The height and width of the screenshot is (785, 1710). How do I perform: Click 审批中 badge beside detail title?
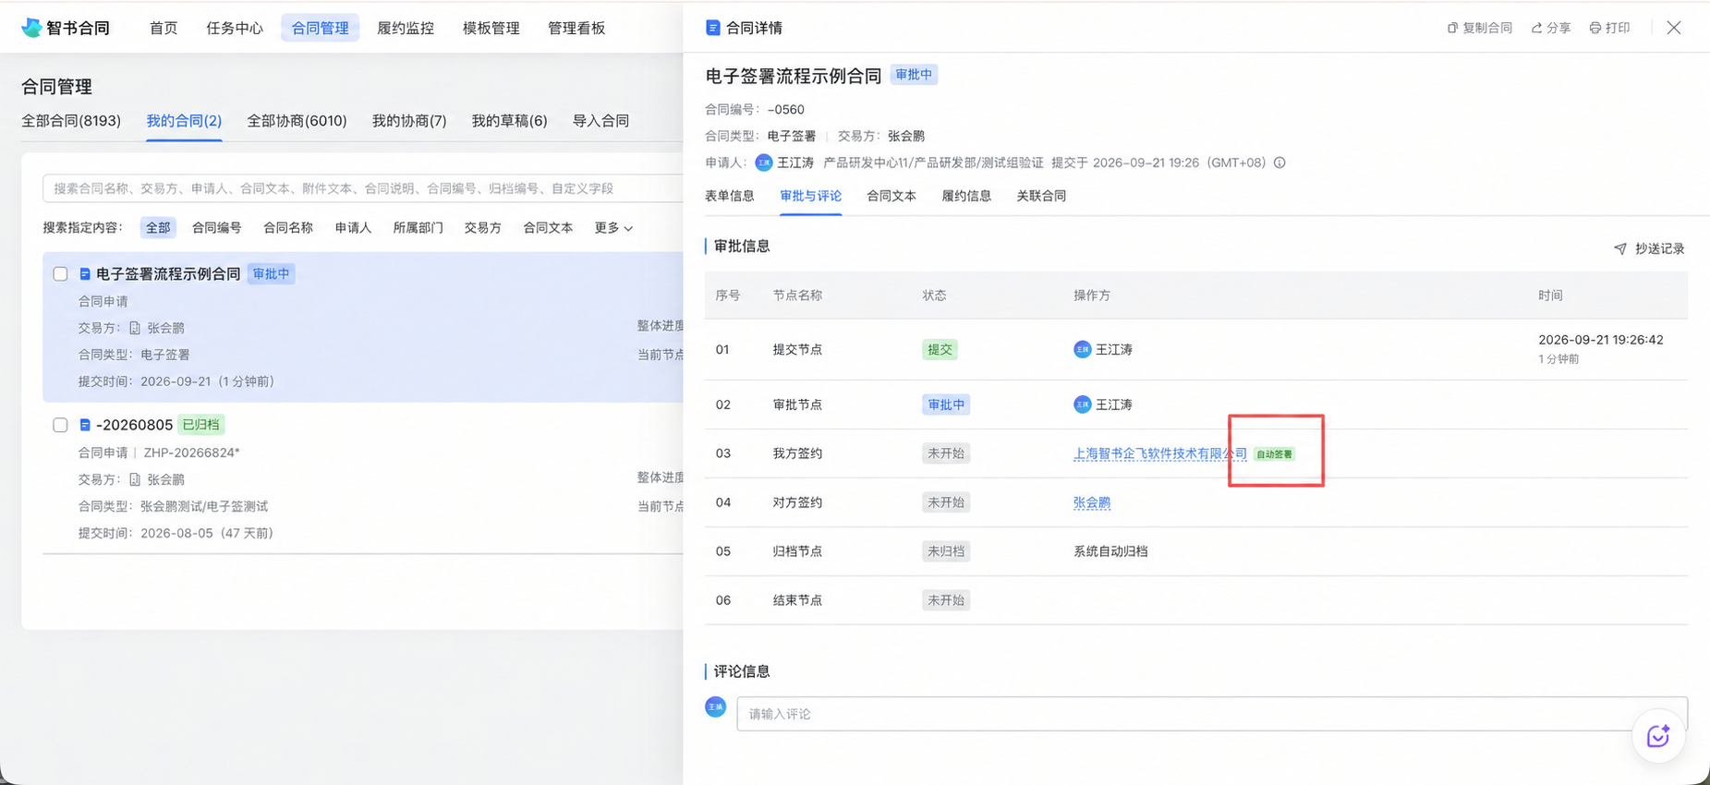pos(914,75)
